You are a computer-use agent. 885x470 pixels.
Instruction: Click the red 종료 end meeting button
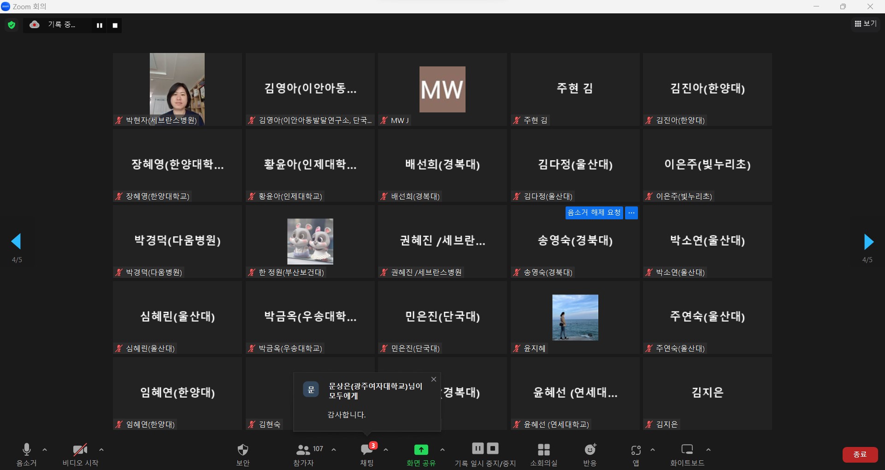coord(860,454)
